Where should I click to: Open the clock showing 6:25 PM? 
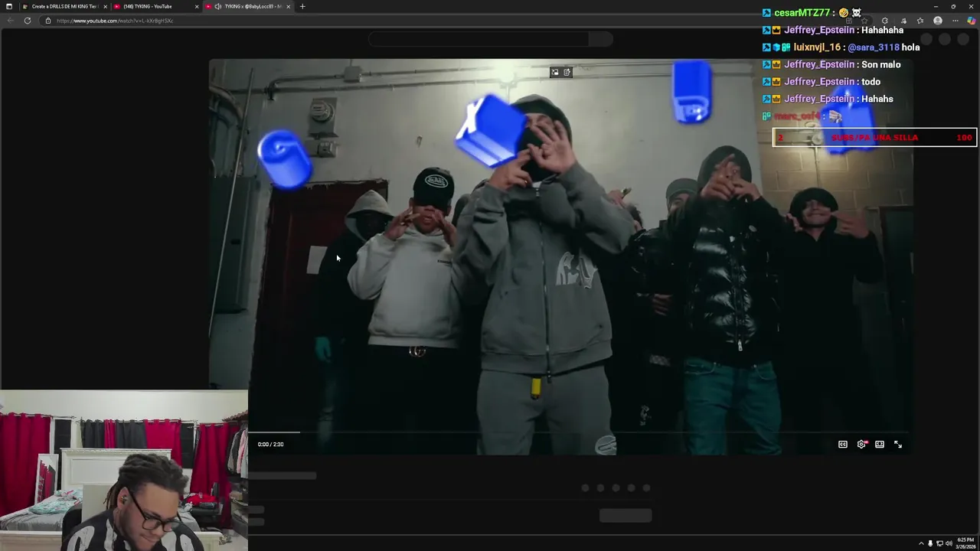(965, 543)
